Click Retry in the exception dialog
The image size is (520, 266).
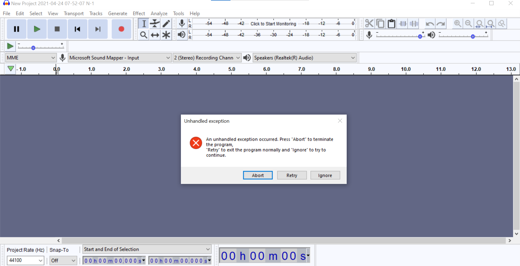tap(292, 175)
